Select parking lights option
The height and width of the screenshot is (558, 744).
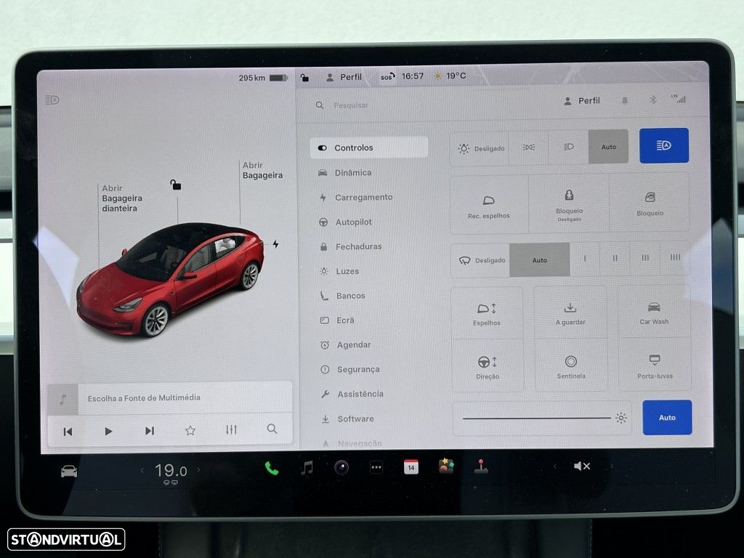pyautogui.click(x=529, y=147)
